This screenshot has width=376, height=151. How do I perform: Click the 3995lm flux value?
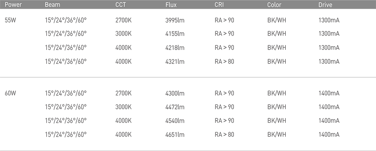(x=175, y=20)
